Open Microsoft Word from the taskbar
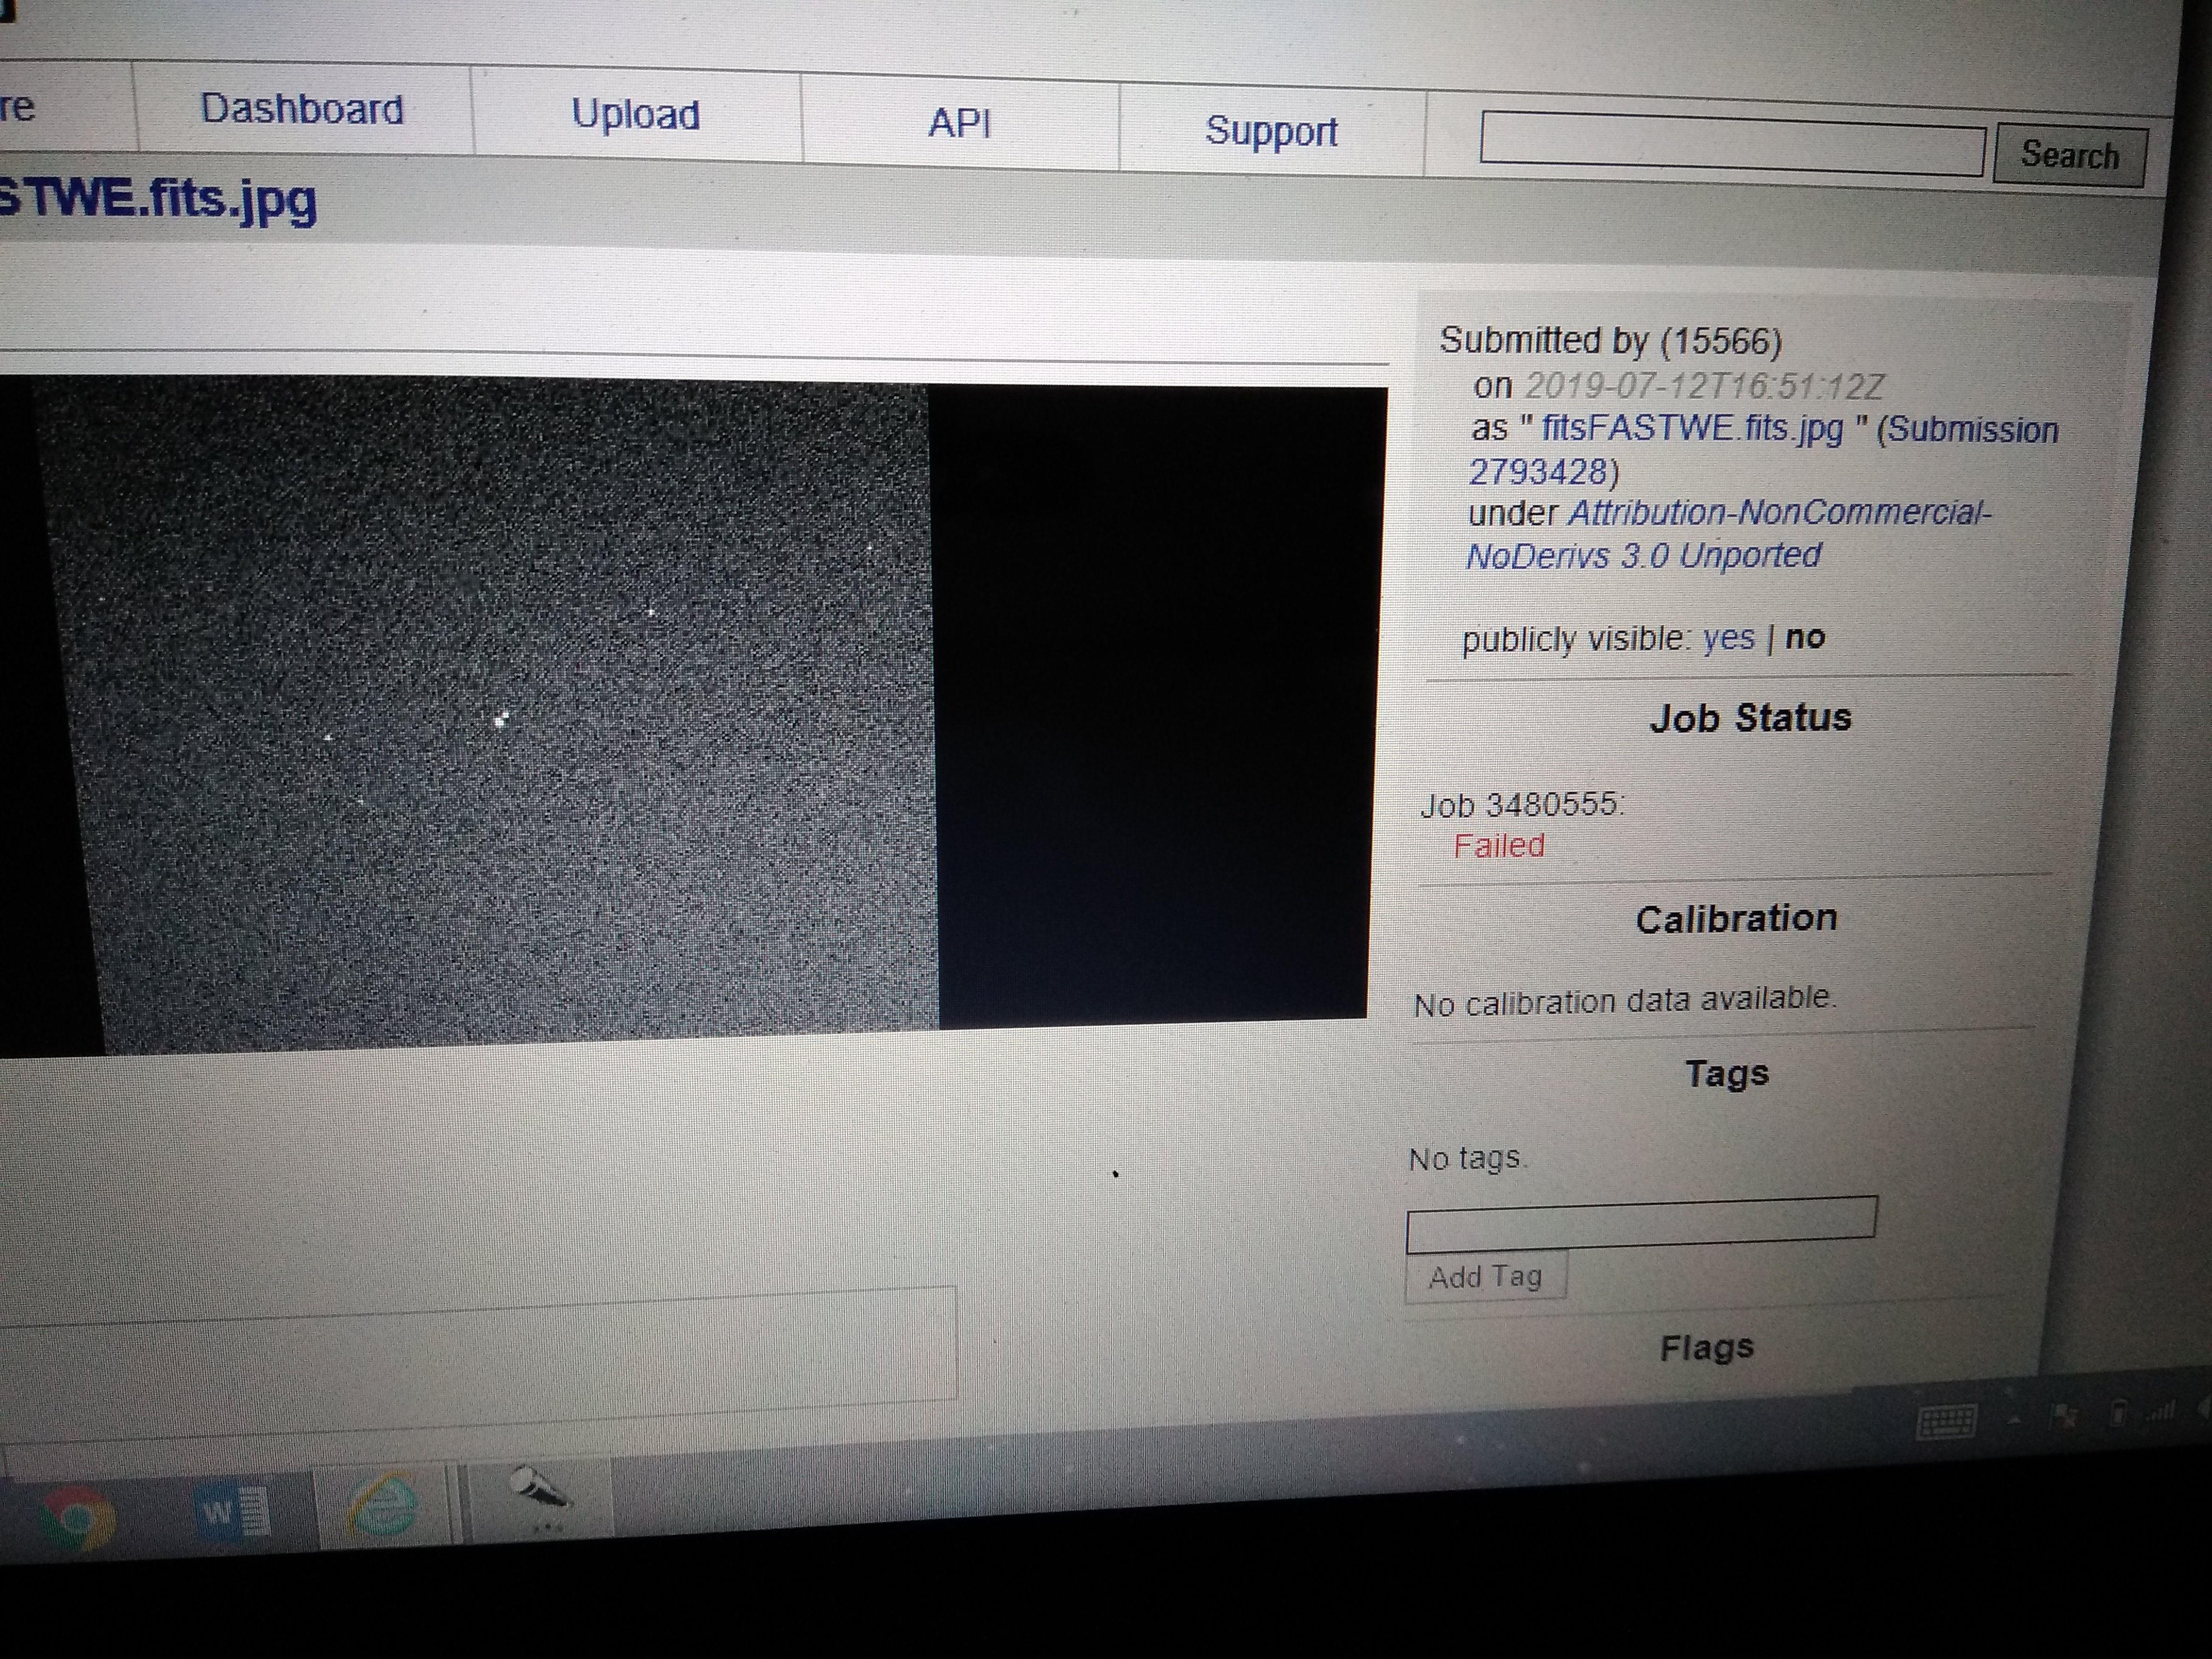2212x1659 pixels. tap(232, 1512)
